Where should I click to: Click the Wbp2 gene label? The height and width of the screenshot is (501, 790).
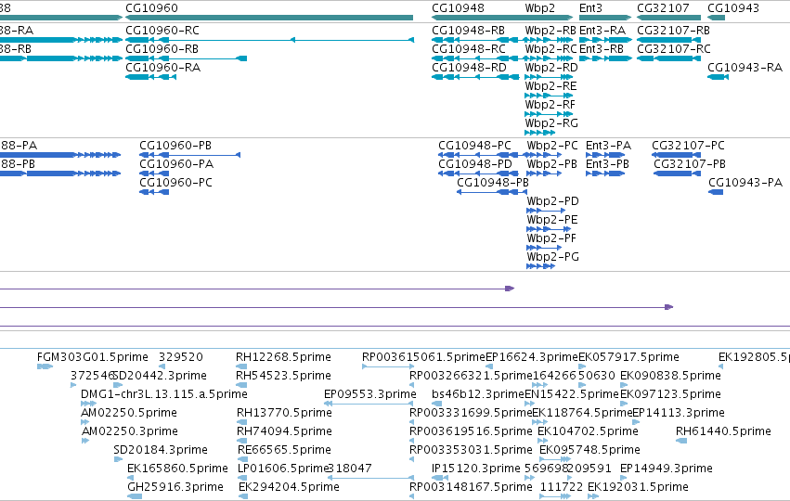coord(539,8)
